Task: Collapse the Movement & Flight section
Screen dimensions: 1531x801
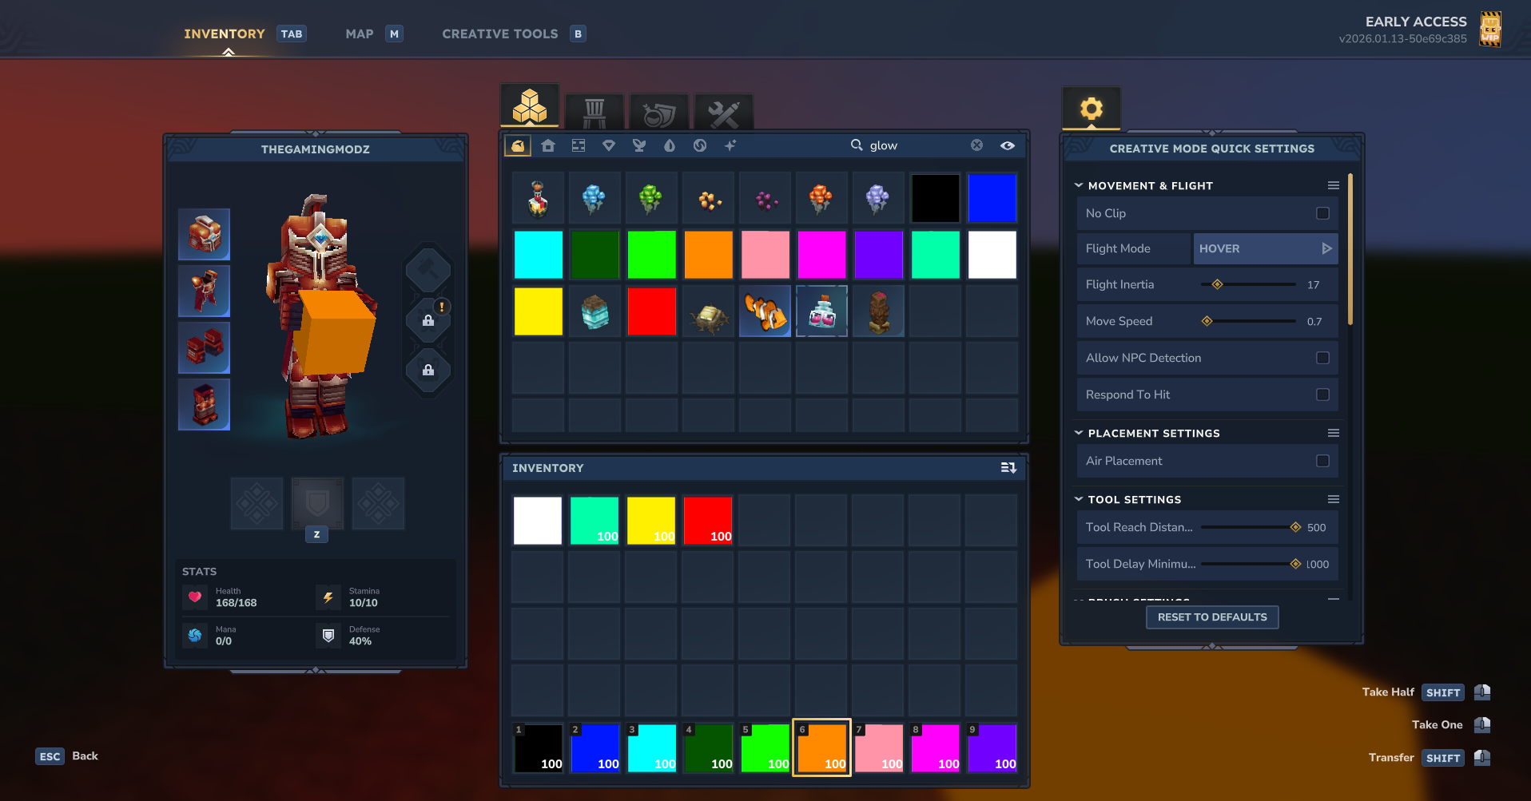Action: pos(1079,185)
